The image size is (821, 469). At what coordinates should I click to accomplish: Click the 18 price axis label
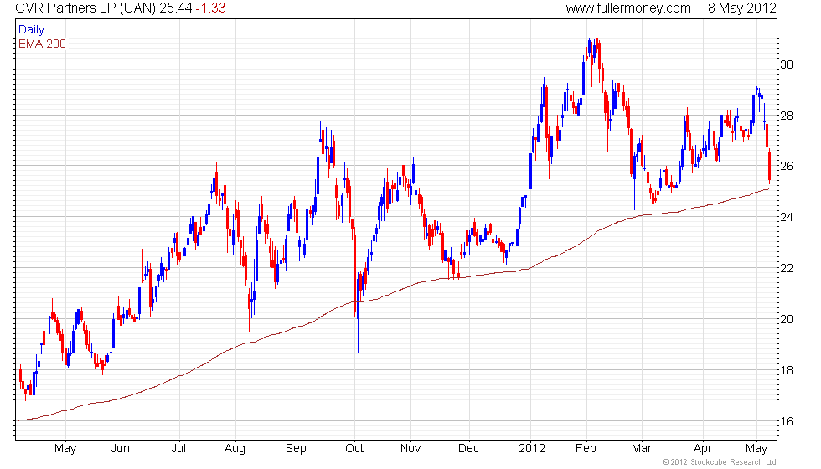787,370
